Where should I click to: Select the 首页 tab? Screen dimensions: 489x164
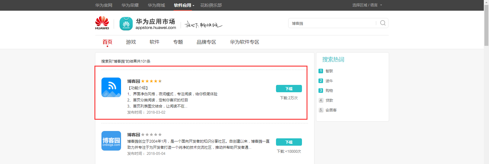coord(107,42)
